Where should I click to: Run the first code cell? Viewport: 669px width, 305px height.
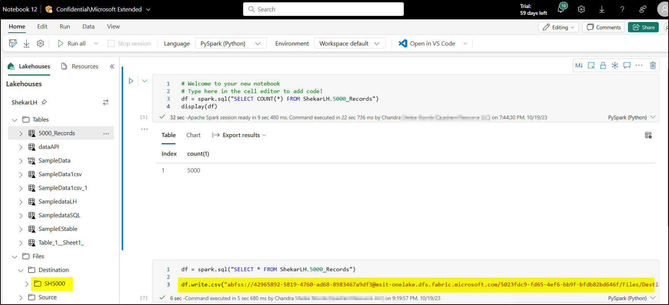(131, 81)
